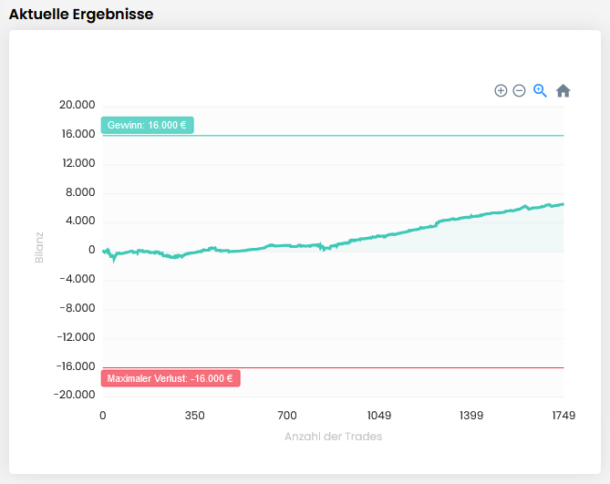Screen dimensions: 610x484
Task: Click the zoom out minus icon
Action: 519,90
